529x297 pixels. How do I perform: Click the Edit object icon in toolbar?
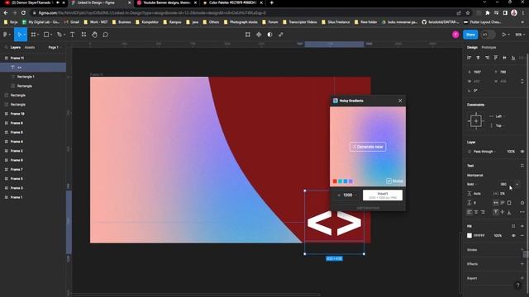[x=248, y=35]
